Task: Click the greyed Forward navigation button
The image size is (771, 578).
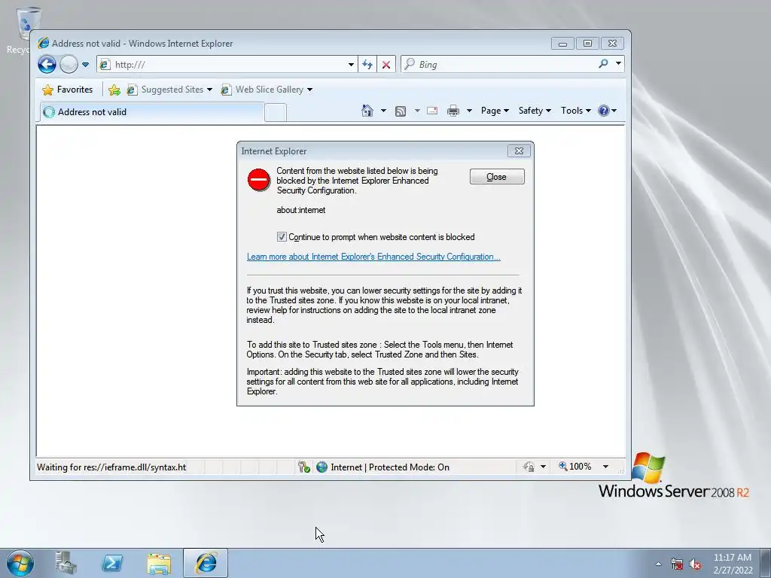Action: click(69, 65)
